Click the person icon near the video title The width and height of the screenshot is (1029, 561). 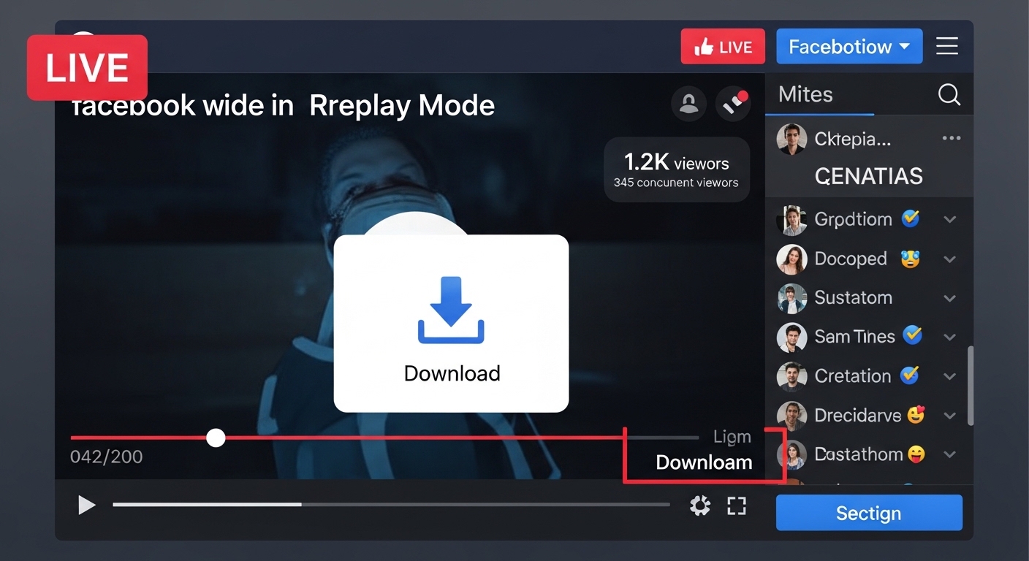(688, 103)
